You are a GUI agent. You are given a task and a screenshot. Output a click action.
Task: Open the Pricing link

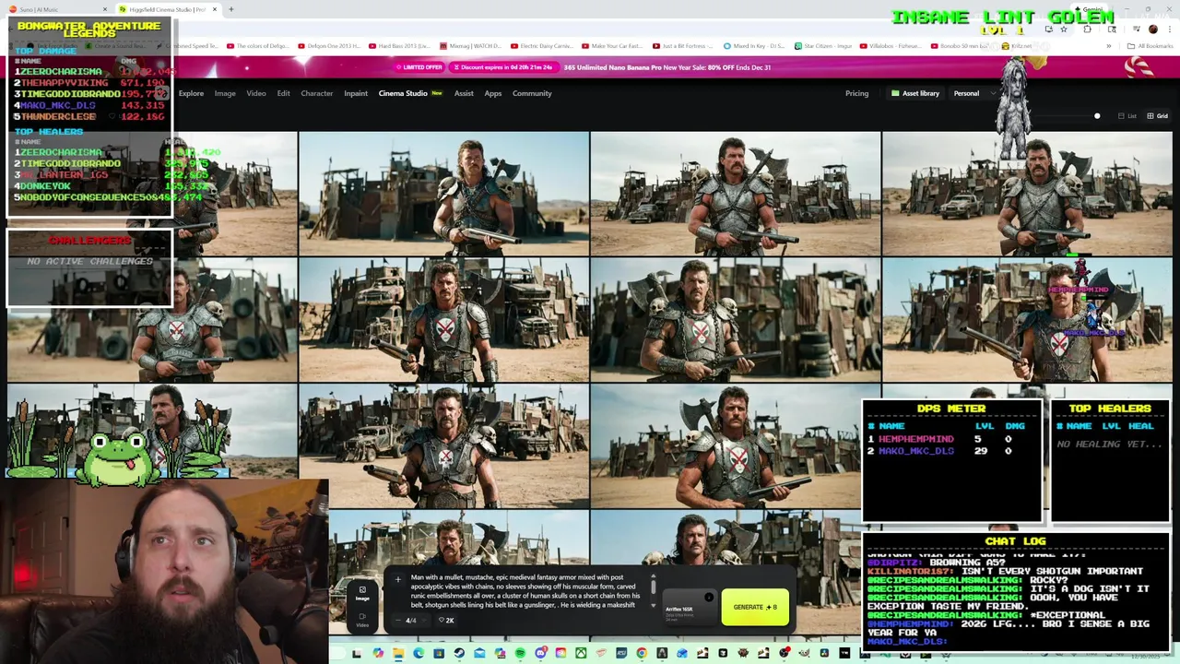[x=856, y=93]
